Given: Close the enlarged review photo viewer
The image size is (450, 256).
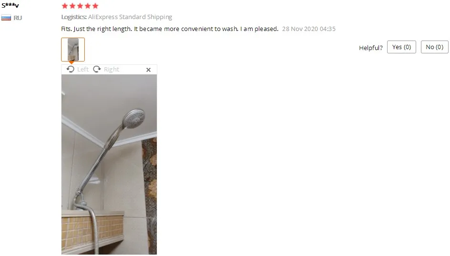Looking at the screenshot, I should pos(148,70).
